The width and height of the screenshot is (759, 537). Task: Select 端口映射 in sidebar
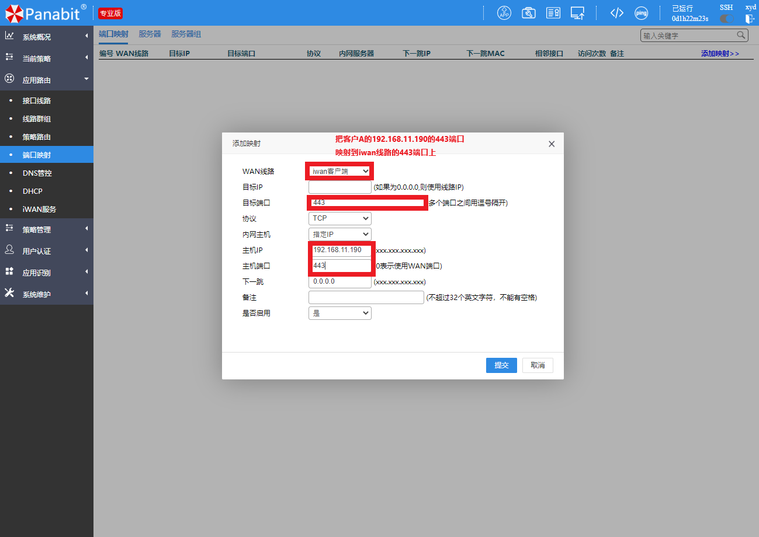pyautogui.click(x=47, y=155)
